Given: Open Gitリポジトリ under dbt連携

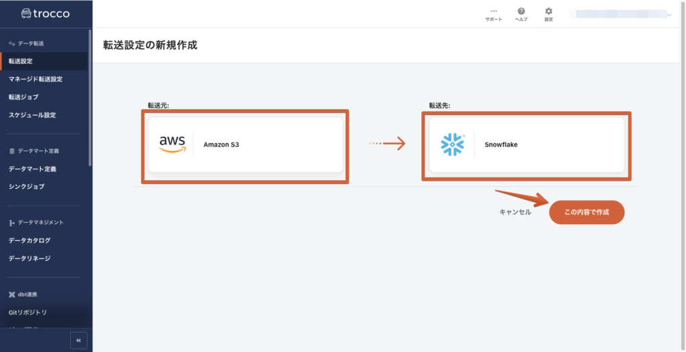Looking at the screenshot, I should tap(27, 313).
